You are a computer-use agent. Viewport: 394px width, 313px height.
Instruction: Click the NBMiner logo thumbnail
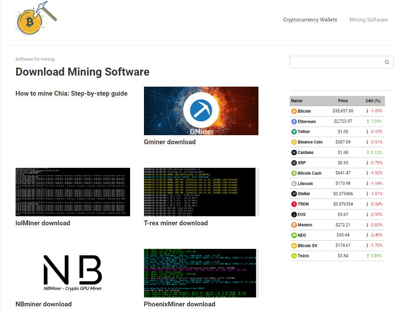73,273
